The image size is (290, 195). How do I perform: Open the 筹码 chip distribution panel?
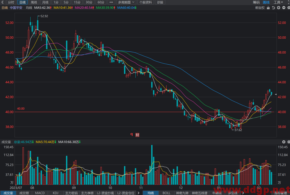pyautogui.click(x=256, y=2)
